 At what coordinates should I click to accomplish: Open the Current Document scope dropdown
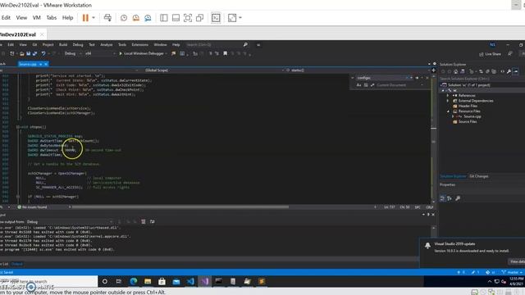[x=399, y=85]
